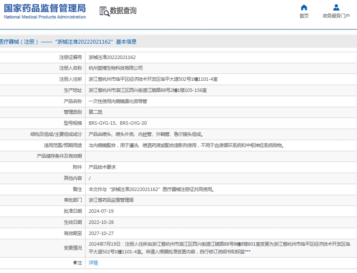Click the 生效日期 row label

pyautogui.click(x=73, y=222)
